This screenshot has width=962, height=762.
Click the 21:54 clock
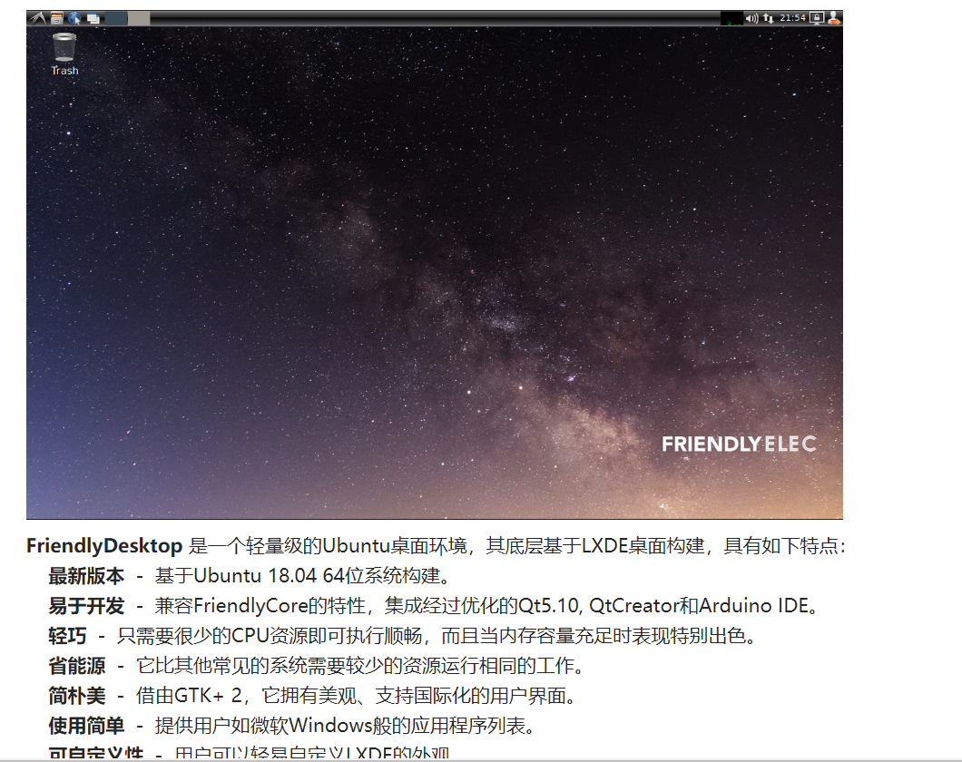[792, 18]
